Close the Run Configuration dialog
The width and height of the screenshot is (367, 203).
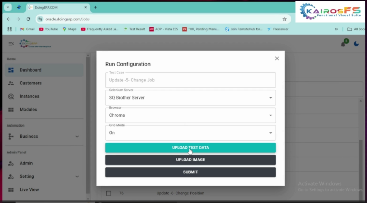[x=277, y=59]
